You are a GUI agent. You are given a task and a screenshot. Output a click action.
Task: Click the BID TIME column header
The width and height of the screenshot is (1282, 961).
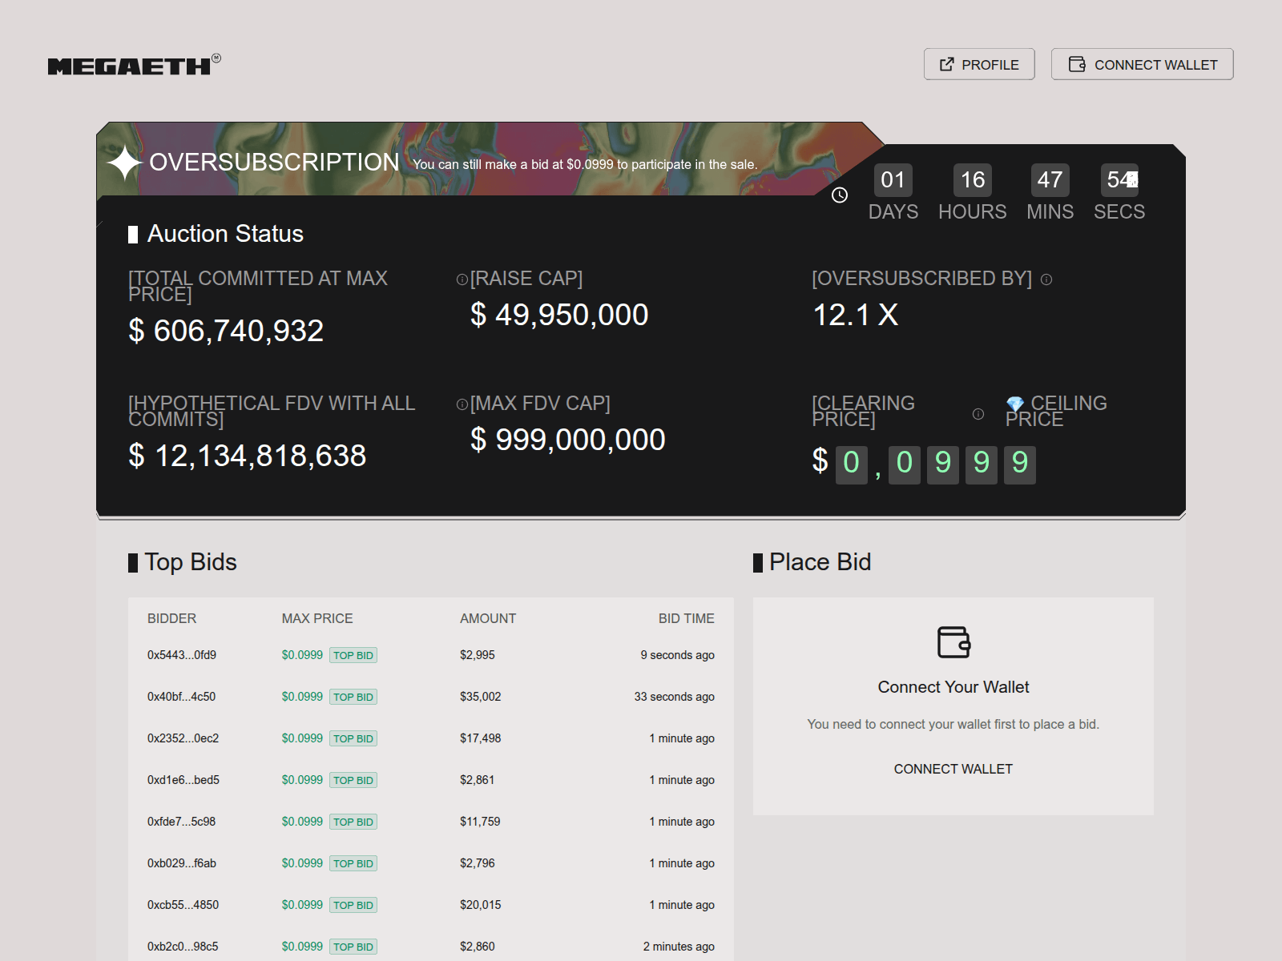click(687, 618)
